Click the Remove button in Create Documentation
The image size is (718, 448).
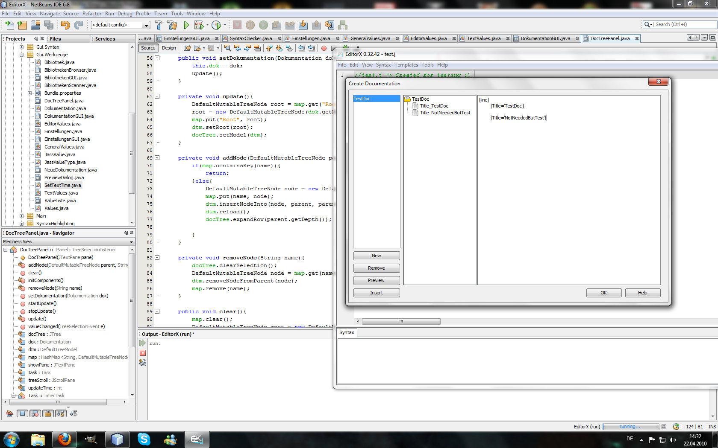click(377, 268)
